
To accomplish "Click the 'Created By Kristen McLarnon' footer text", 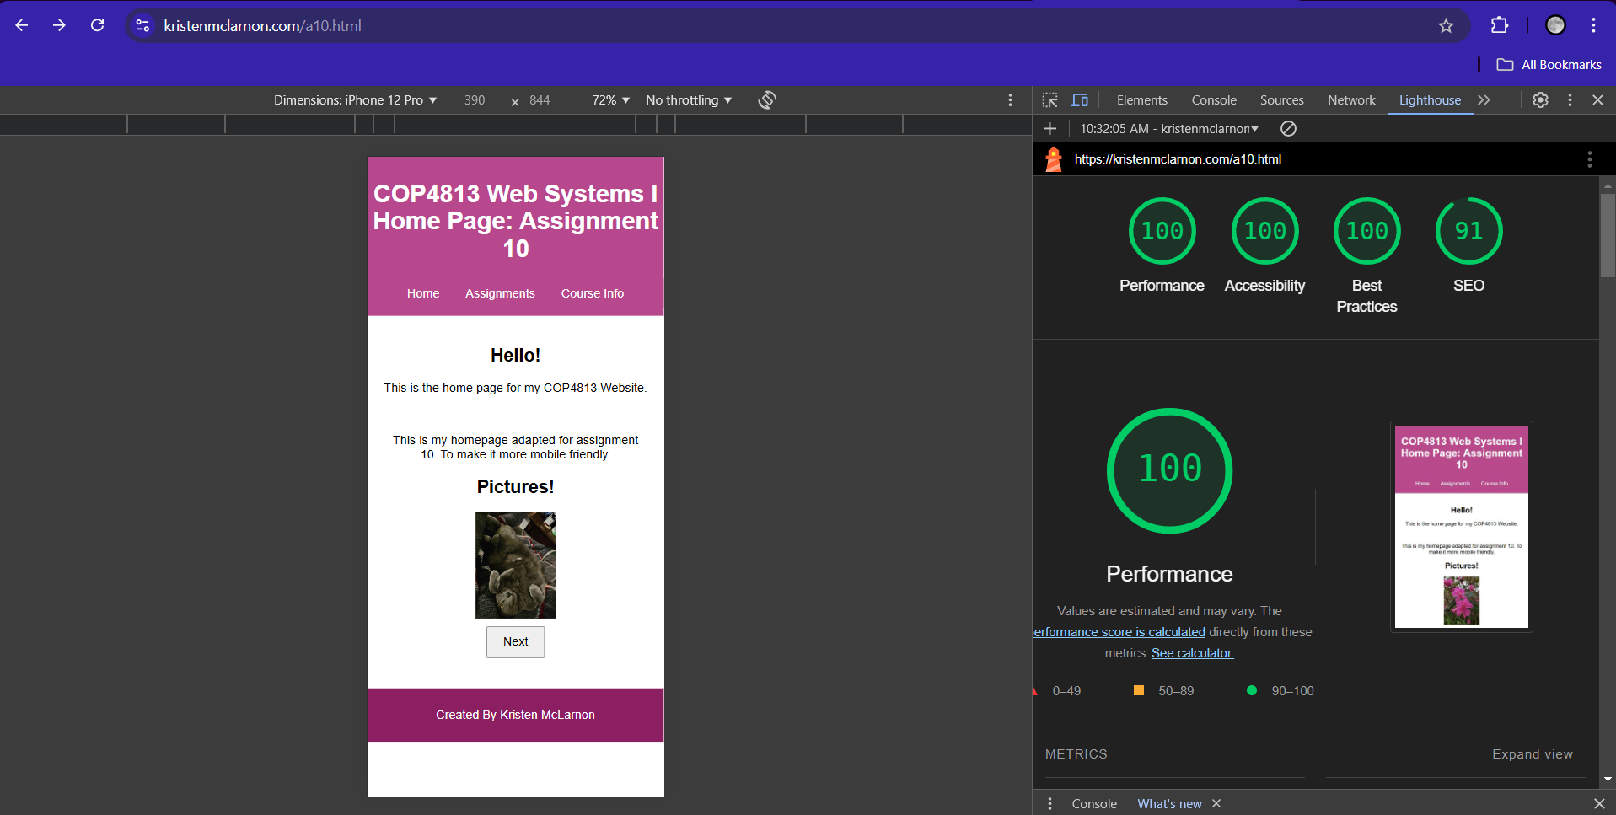I will [x=515, y=715].
